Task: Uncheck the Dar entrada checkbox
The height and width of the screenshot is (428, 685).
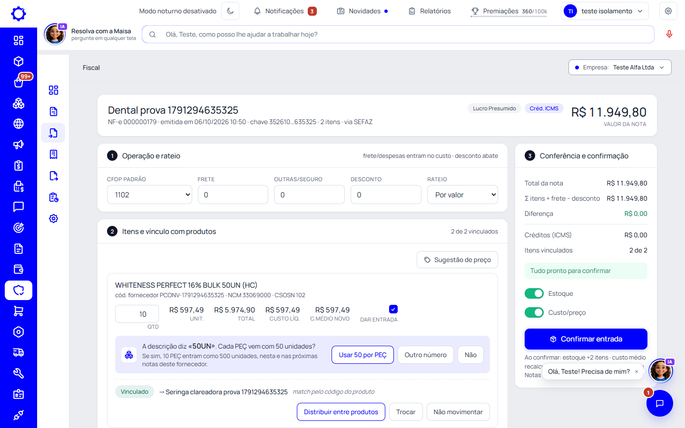Action: tap(393, 309)
